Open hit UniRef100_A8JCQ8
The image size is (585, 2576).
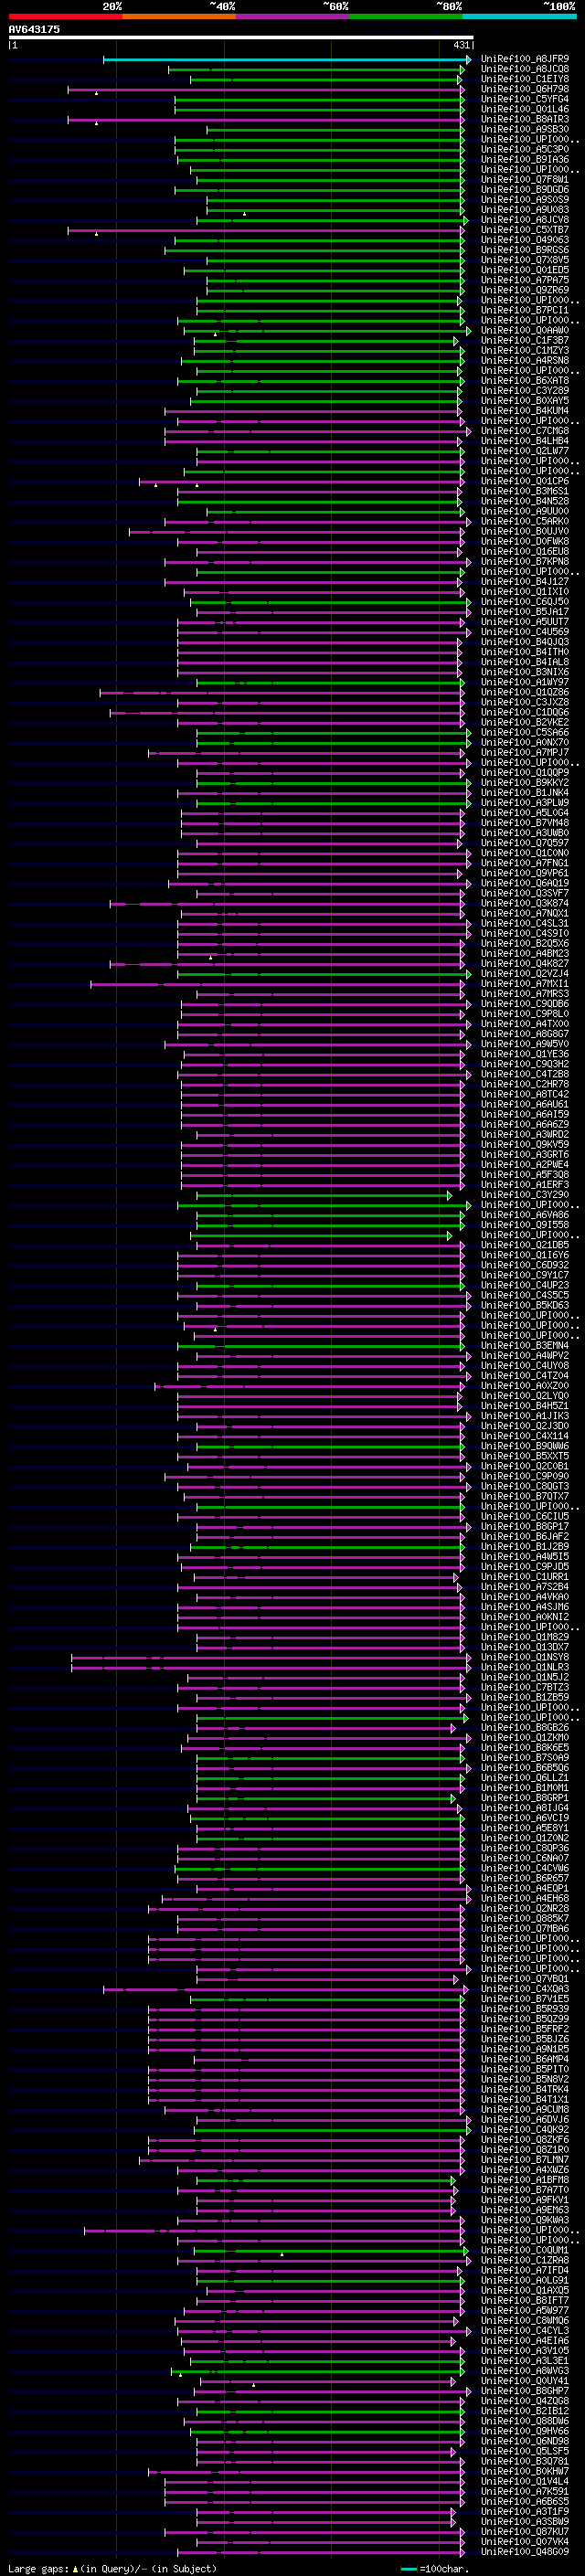tap(525, 69)
